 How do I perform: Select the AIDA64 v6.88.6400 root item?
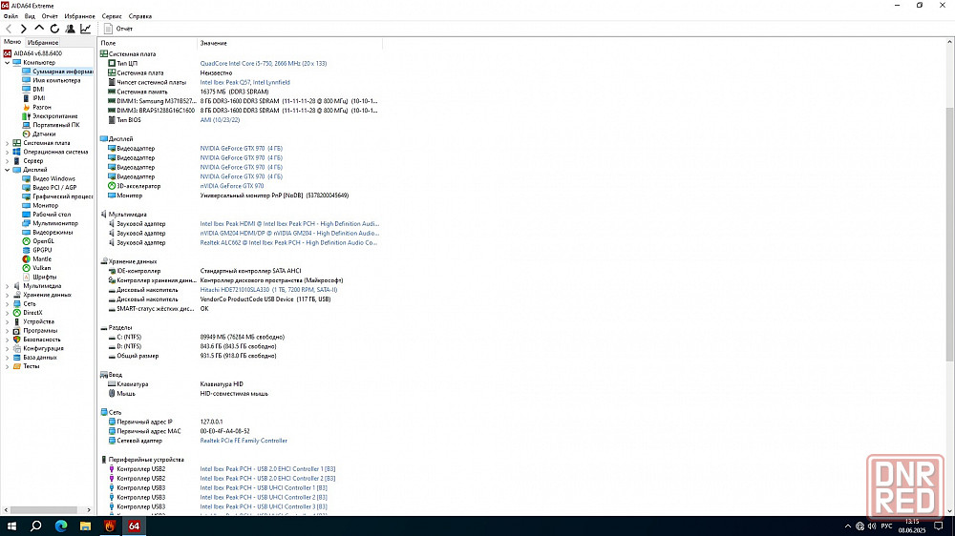click(32, 53)
